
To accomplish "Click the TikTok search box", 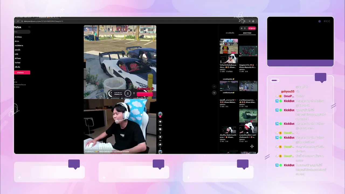I will [x=22, y=32].
